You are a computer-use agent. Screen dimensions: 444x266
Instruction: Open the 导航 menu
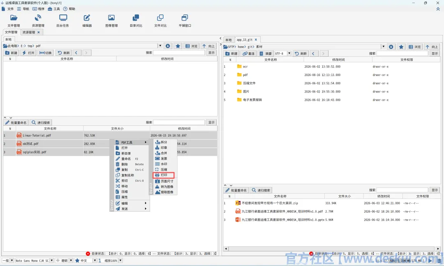[23, 9]
